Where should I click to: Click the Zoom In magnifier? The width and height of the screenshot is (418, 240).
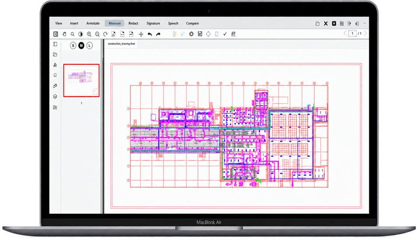[89, 34]
